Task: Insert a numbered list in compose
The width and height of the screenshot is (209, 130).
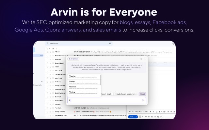Action: click(169, 111)
